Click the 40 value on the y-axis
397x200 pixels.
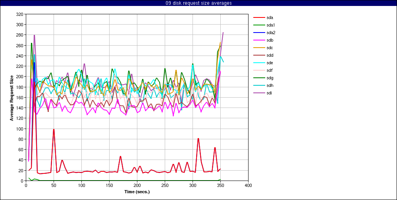(x=21, y=160)
